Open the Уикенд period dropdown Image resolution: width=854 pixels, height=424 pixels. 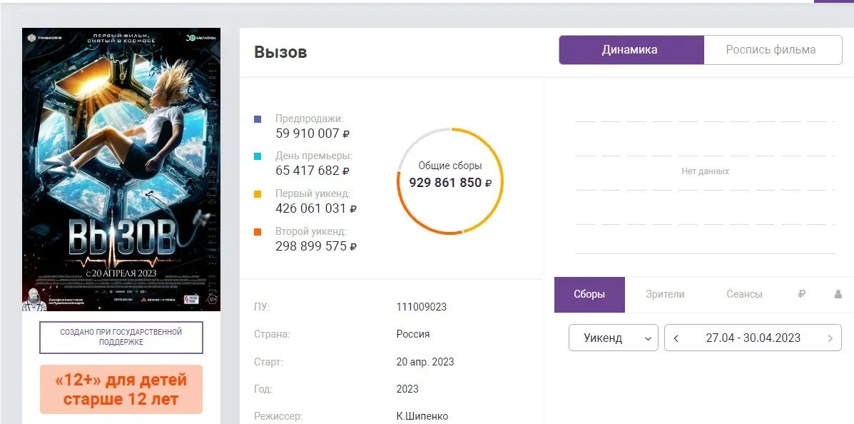click(614, 338)
